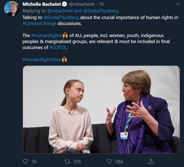The height and width of the screenshot is (167, 184).
Task: Follow the #ClimateChange hashtag
Action: coord(39,23)
